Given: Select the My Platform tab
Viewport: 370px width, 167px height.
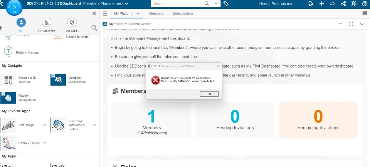Looking at the screenshot, I should tap(123, 13).
